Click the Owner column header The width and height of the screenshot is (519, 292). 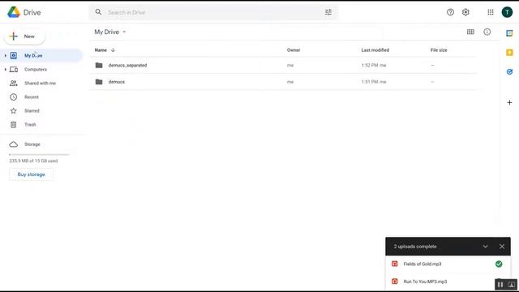(x=294, y=50)
